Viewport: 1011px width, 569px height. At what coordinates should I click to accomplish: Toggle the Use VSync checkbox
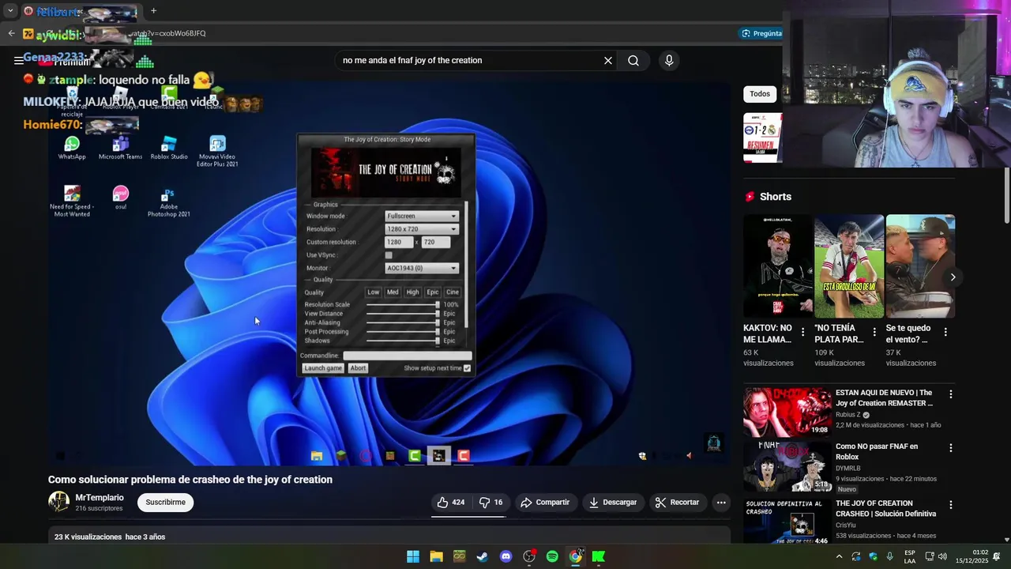tap(389, 255)
